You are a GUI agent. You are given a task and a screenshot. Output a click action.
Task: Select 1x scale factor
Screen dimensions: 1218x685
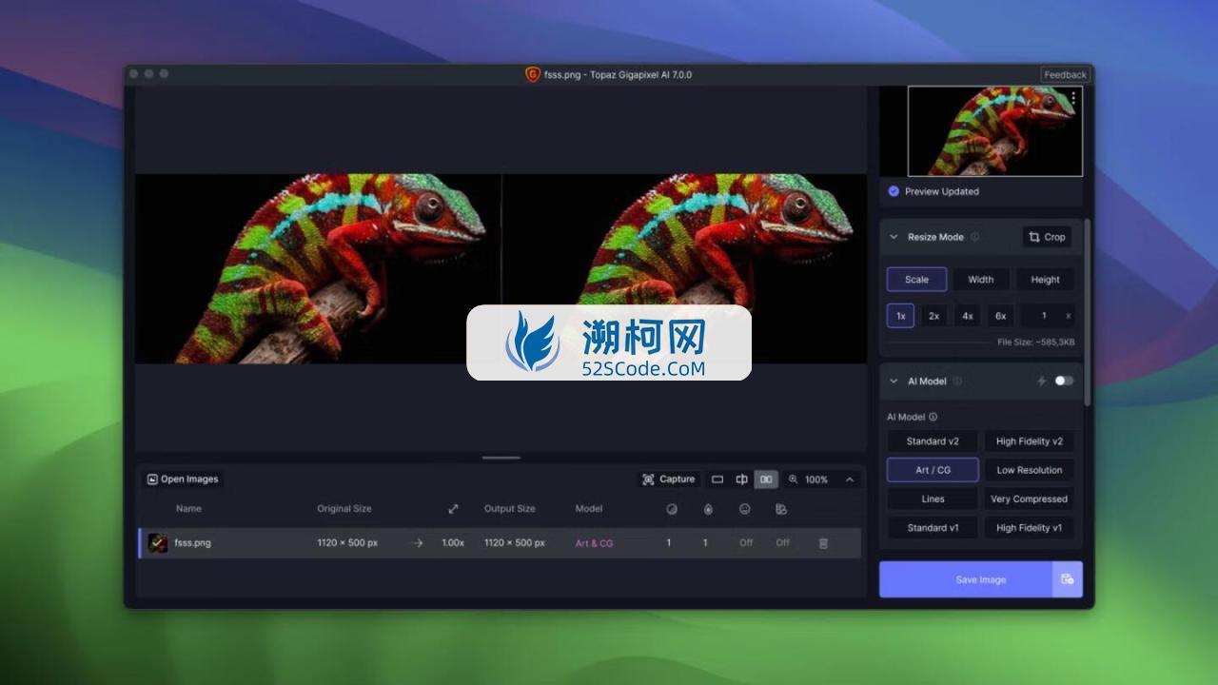pos(900,316)
